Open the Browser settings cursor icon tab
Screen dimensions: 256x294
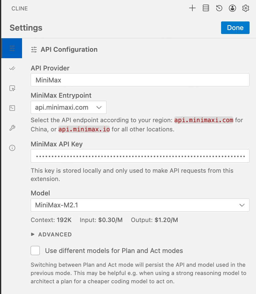coord(12,88)
